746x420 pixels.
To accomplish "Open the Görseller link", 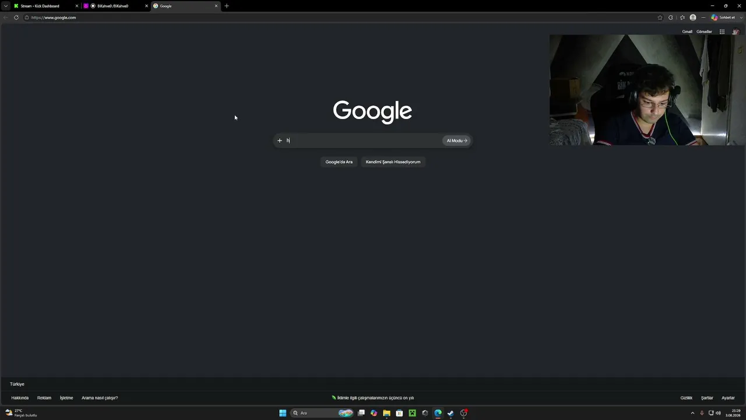I will [704, 32].
